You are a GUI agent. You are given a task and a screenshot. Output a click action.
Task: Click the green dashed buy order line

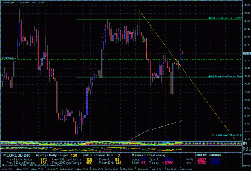tap(122, 60)
